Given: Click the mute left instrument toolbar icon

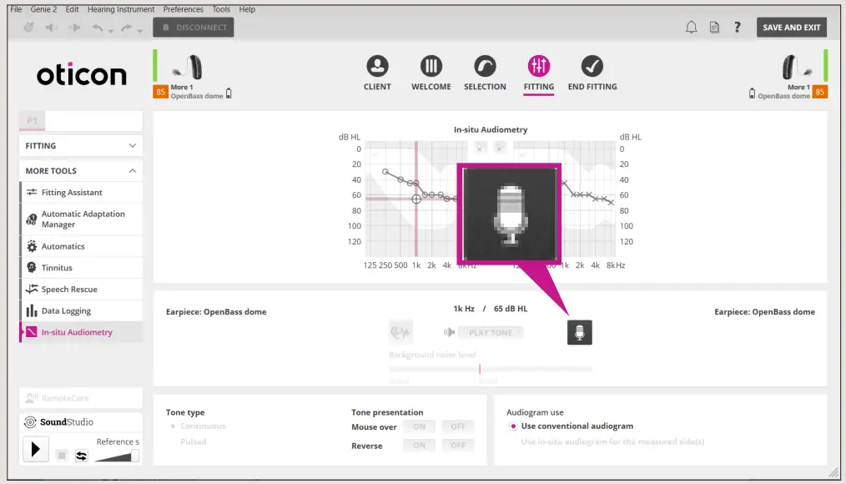Looking at the screenshot, I should tap(51, 27).
